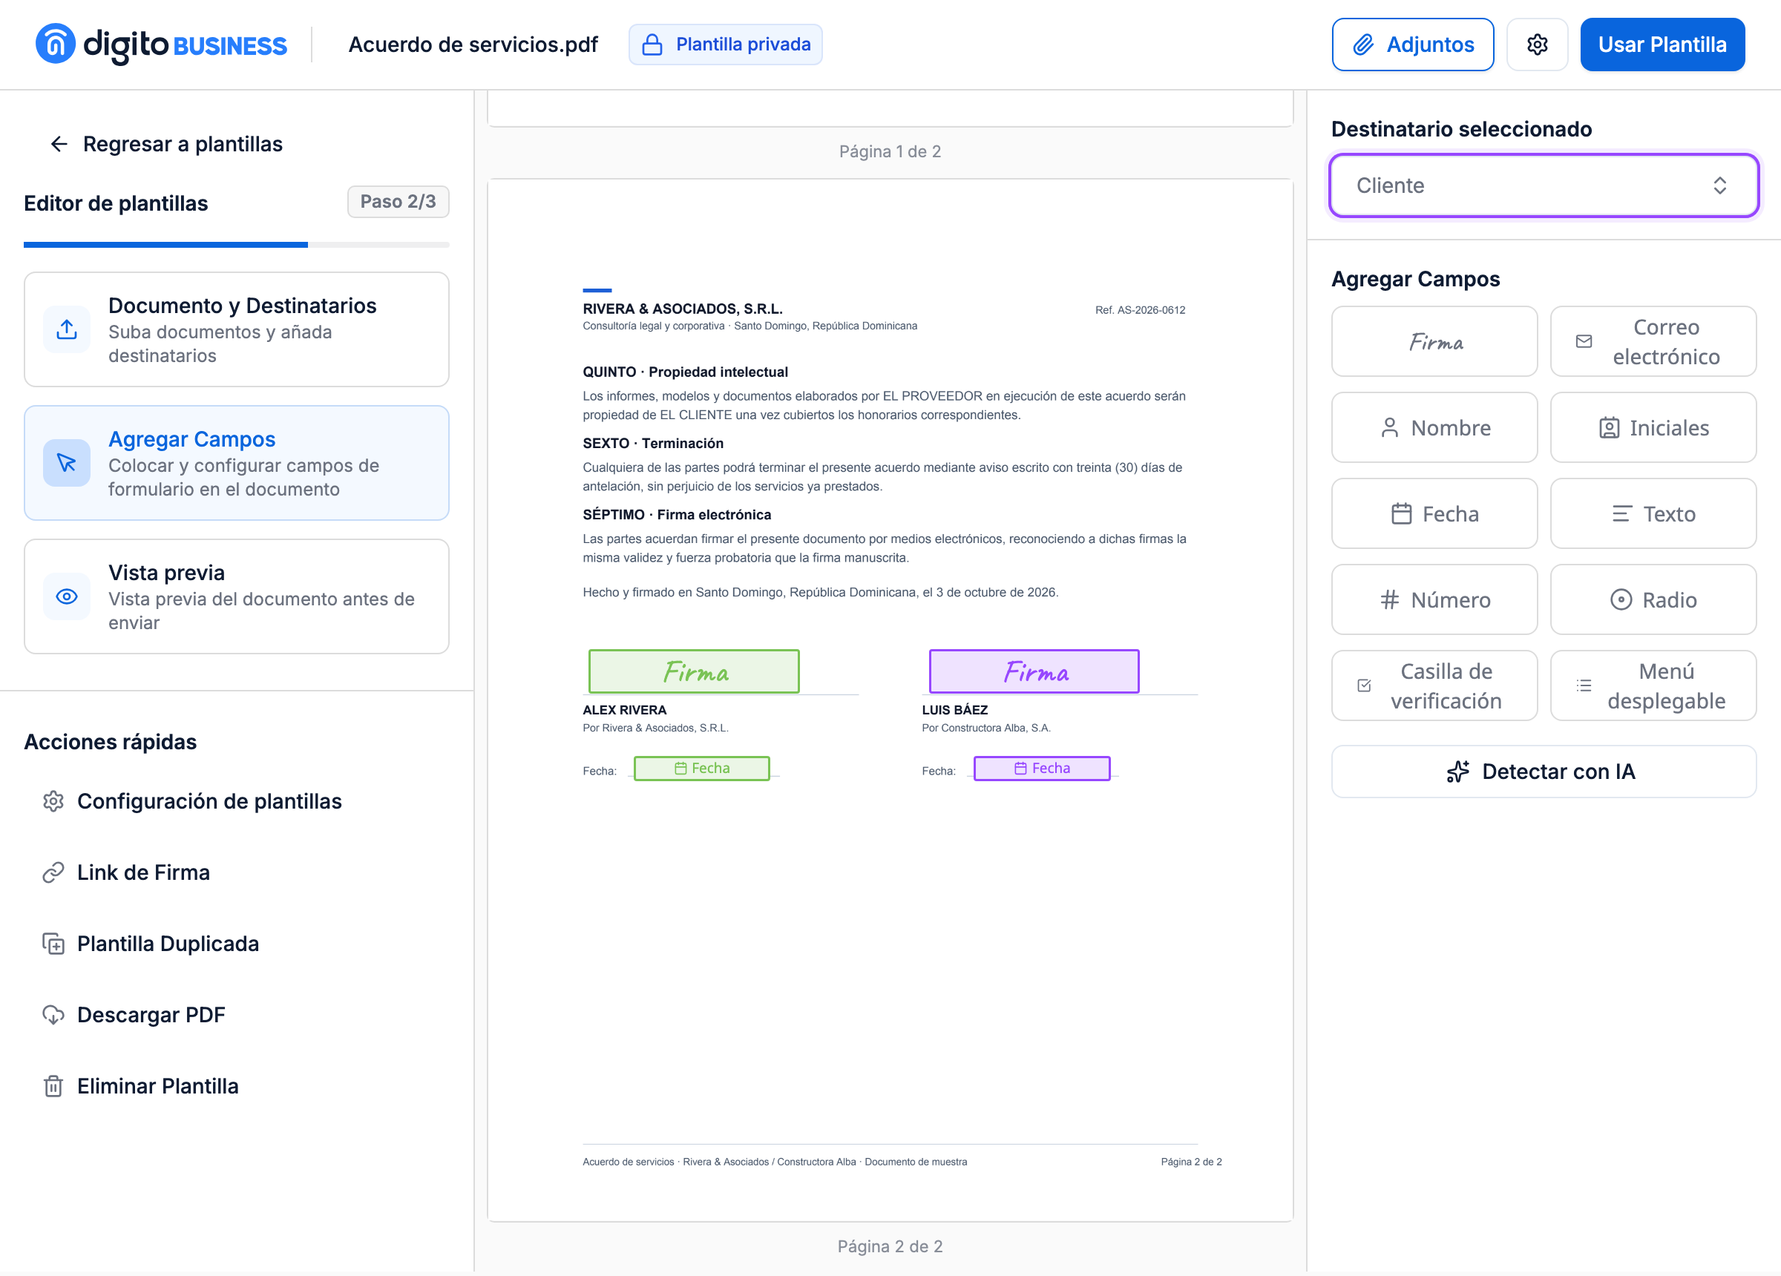Run Detectar con IA field detection
This screenshot has height=1276, width=1781.
click(1543, 772)
